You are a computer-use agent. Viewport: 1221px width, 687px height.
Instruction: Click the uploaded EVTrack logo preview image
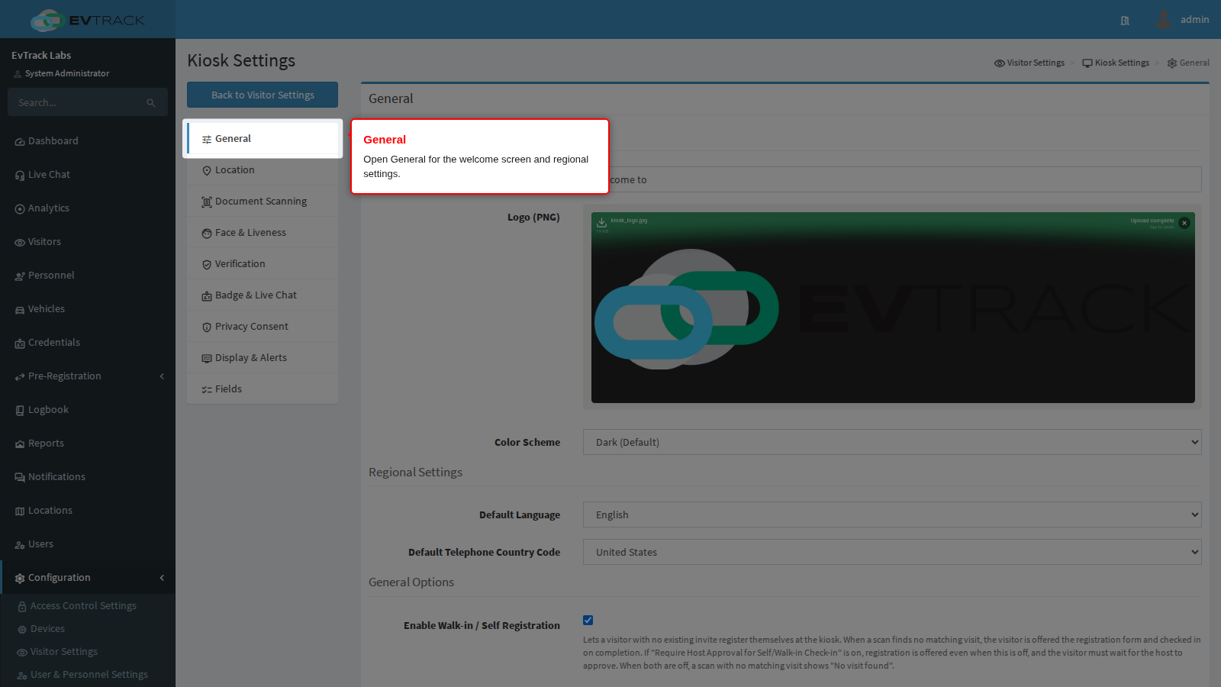893,308
